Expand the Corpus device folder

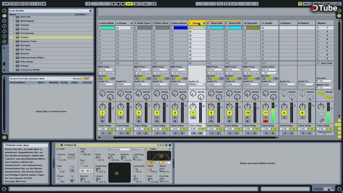(13, 37)
